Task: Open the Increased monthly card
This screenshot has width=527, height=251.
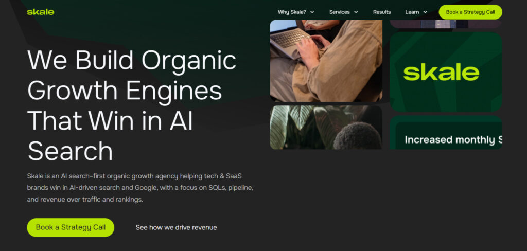Action: [x=446, y=133]
